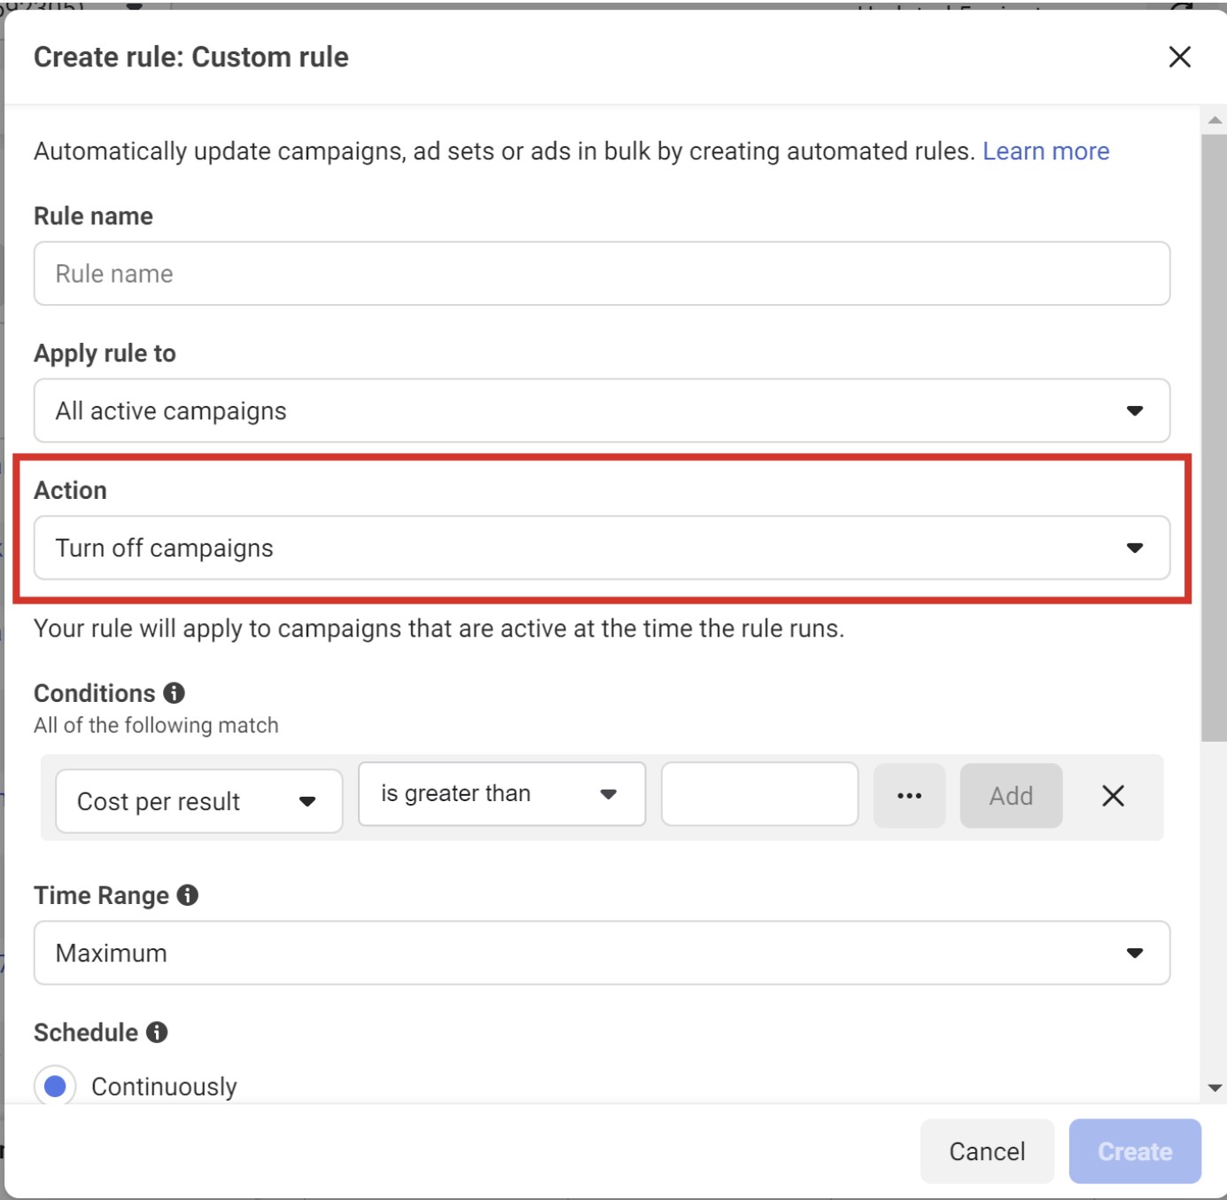Viewport: 1227px width, 1200px height.
Task: Enable the Continuously option under Schedule
Action: 55,1085
